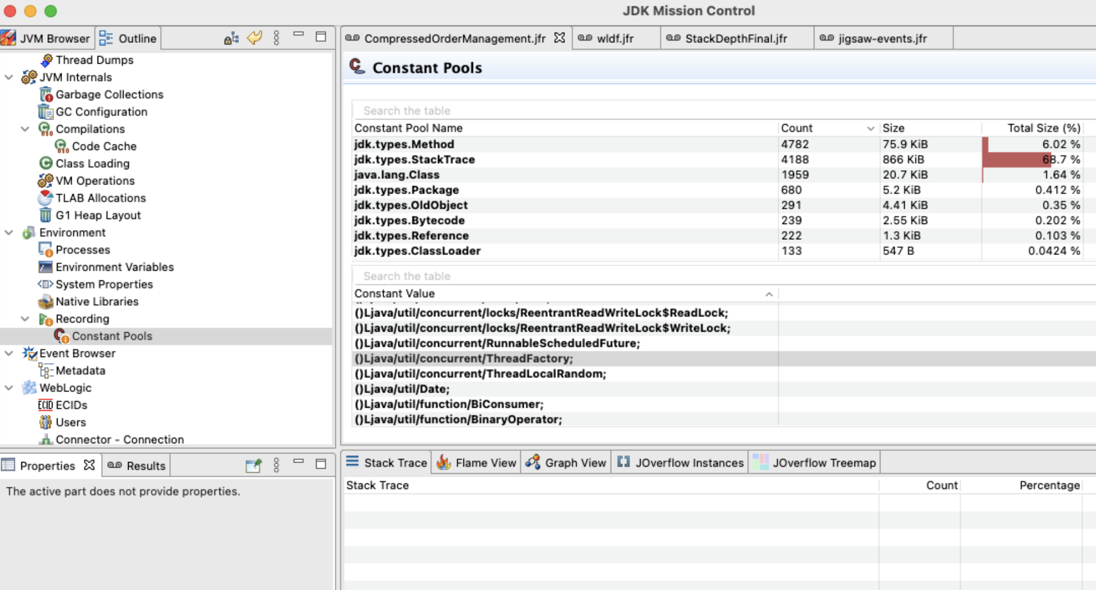Screen dimensions: 1096x590
Task: Click the ECIDs icon under WebLogic
Action: pyautogui.click(x=45, y=405)
